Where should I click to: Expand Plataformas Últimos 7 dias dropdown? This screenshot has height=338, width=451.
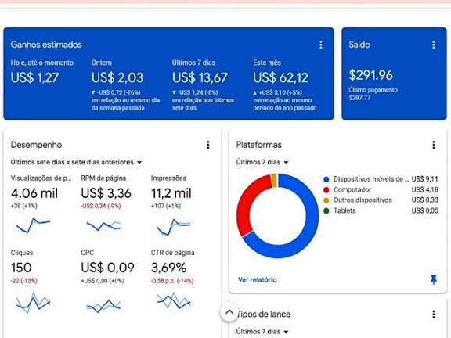tap(262, 162)
